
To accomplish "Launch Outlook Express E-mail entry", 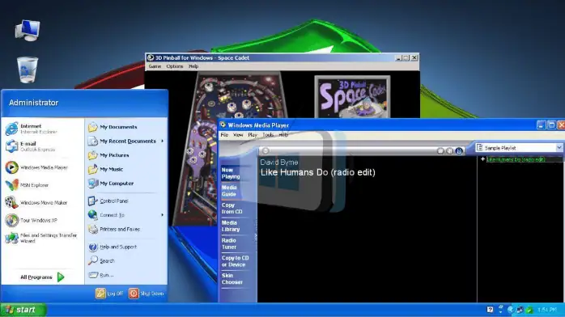I will (30, 146).
